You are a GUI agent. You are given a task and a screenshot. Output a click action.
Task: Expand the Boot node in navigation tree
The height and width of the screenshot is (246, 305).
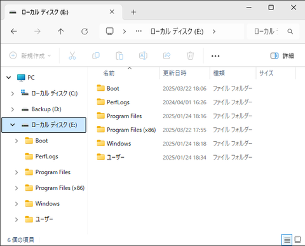(17, 140)
